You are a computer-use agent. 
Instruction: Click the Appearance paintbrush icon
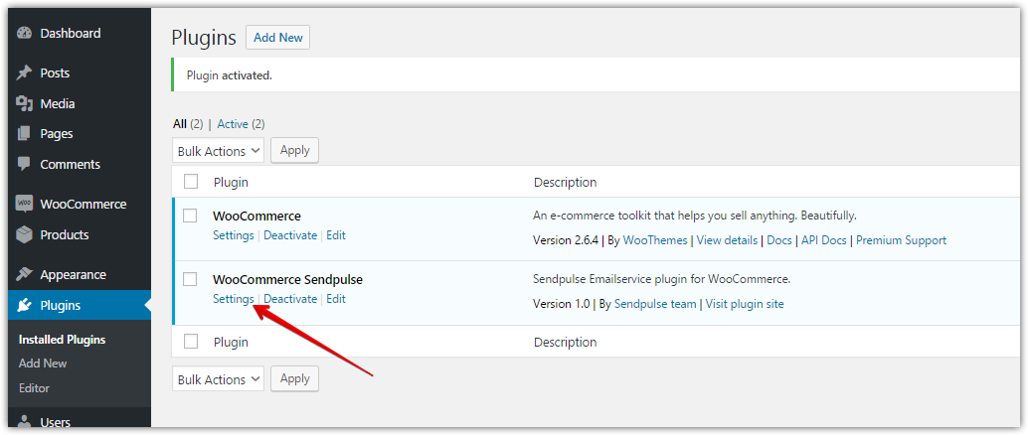[25, 275]
